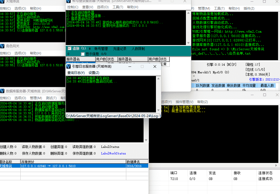Viewport: 280px width, 194px height.
Task: Open 测试(T) menu in 数据库服务器 window
Action: pyautogui.click(x=51, y=98)
